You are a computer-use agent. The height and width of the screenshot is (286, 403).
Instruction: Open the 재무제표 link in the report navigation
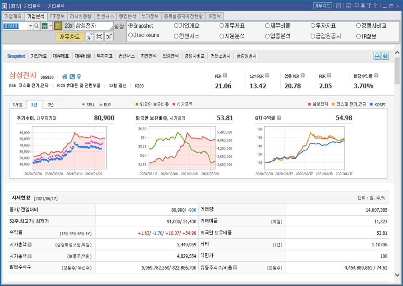tap(61, 56)
